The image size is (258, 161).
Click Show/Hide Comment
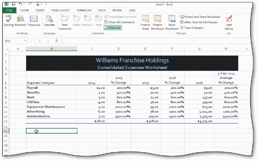tap(120, 17)
